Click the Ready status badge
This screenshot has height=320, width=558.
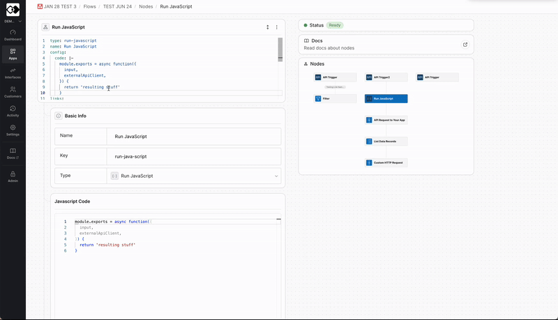(x=335, y=25)
